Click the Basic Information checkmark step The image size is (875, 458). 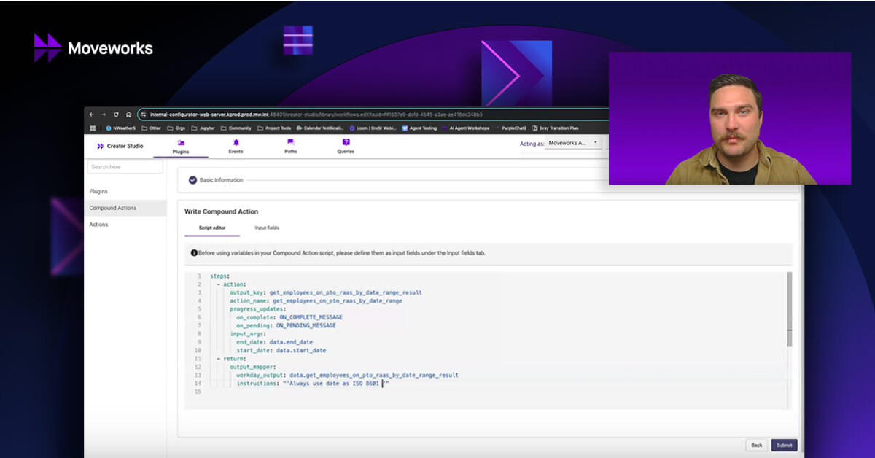pyautogui.click(x=192, y=180)
